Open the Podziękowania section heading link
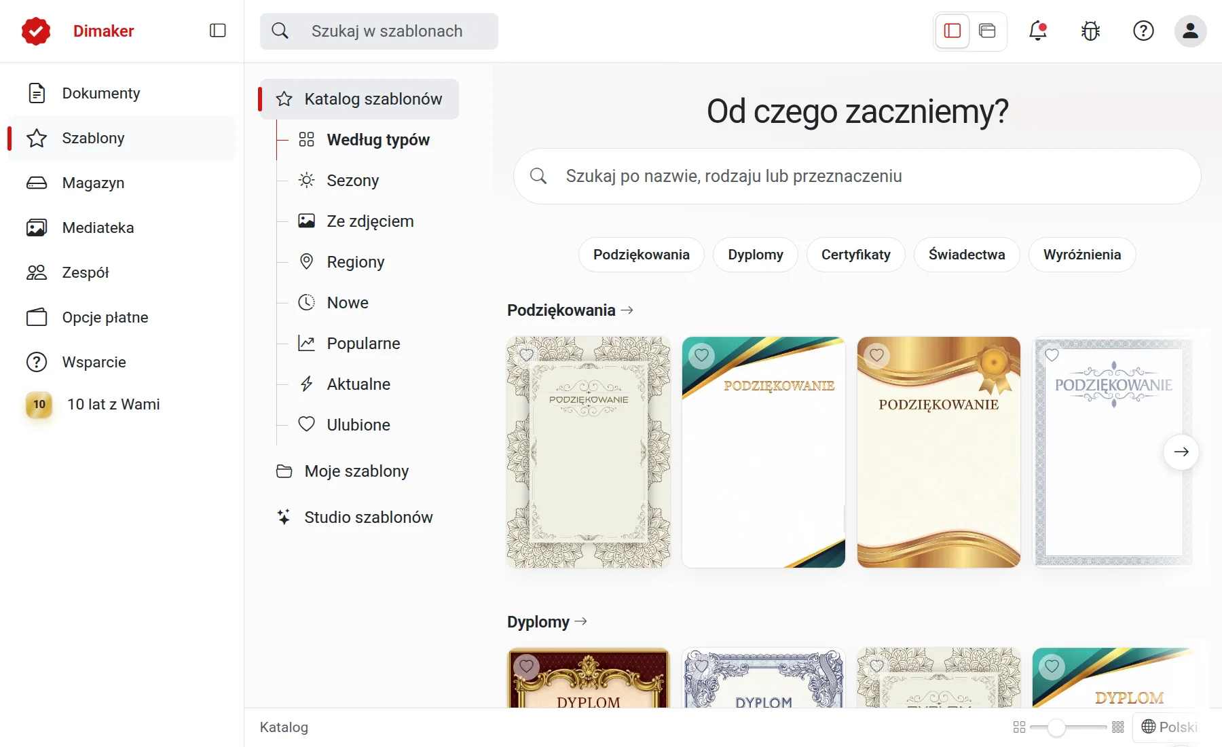 (570, 310)
